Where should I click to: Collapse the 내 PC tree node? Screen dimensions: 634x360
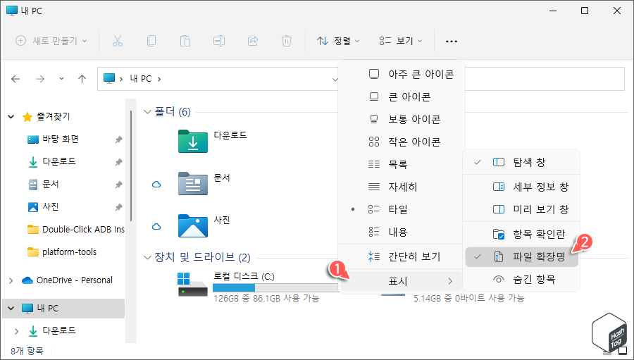11,309
